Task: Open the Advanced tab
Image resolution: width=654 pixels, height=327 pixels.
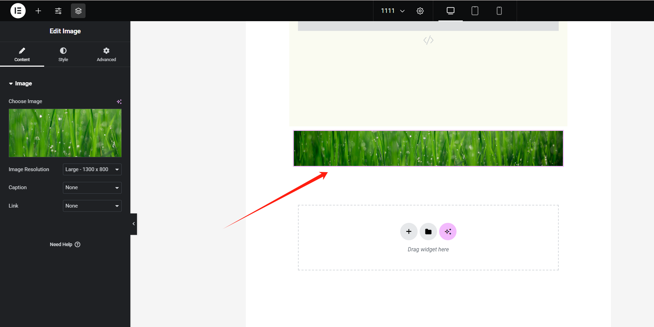Action: pos(106,54)
